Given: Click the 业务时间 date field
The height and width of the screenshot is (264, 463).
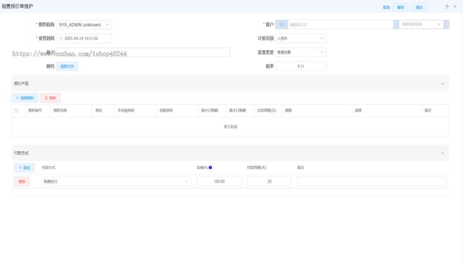Looking at the screenshot, I should 84,38.
